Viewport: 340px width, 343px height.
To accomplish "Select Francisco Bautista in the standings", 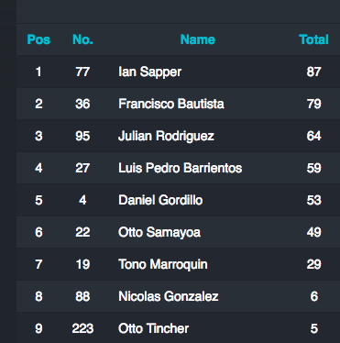I will pyautogui.click(x=171, y=104).
